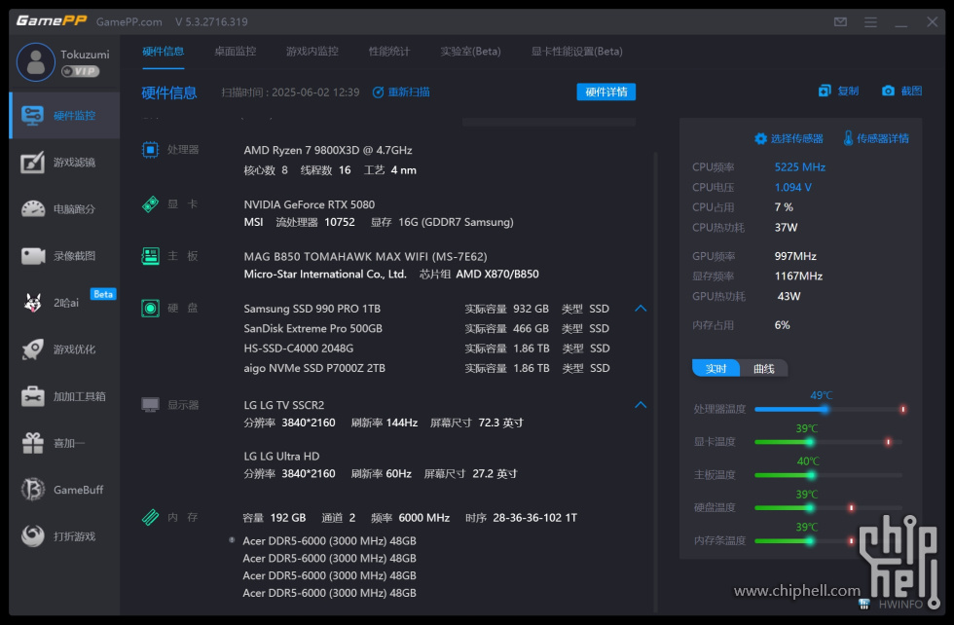Click the hardware list vertical scrollbar
954x625 pixels.
click(x=656, y=383)
